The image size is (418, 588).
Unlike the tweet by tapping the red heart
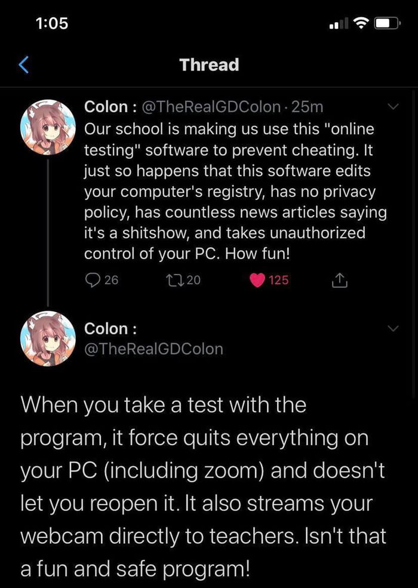[258, 281]
